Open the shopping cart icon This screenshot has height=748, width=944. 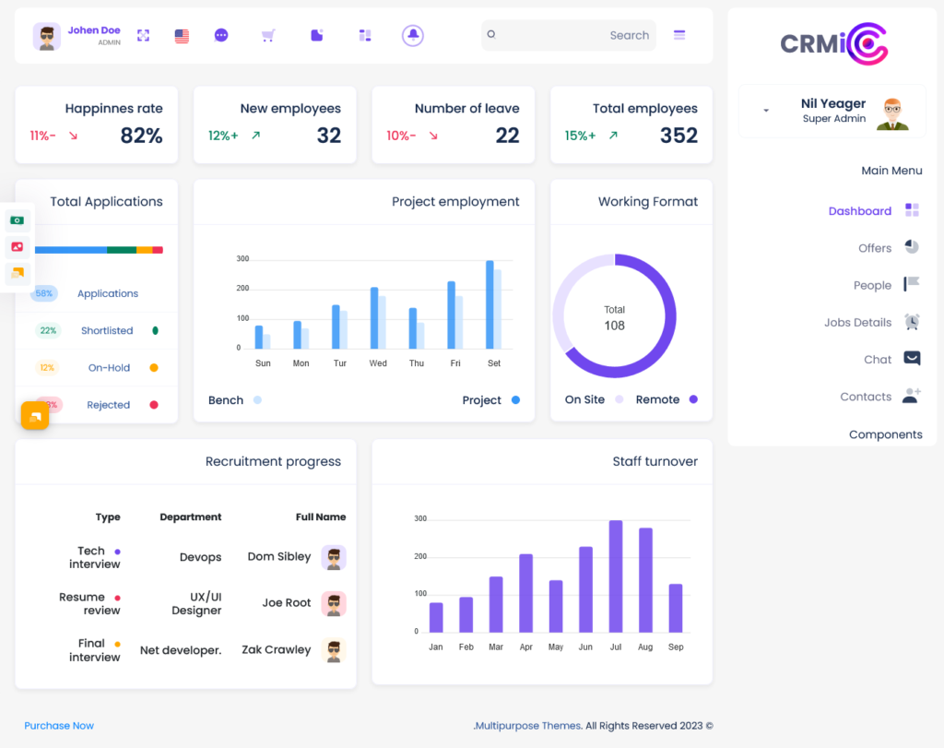(268, 36)
